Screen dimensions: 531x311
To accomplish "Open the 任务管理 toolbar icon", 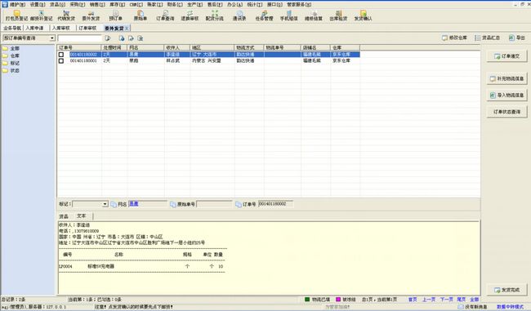I will click(x=264, y=16).
